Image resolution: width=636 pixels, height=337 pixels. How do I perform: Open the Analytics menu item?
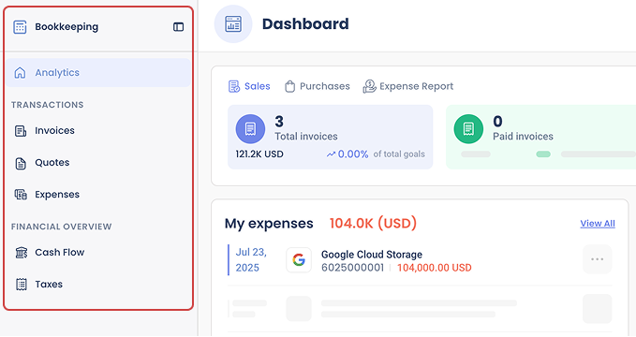point(97,73)
